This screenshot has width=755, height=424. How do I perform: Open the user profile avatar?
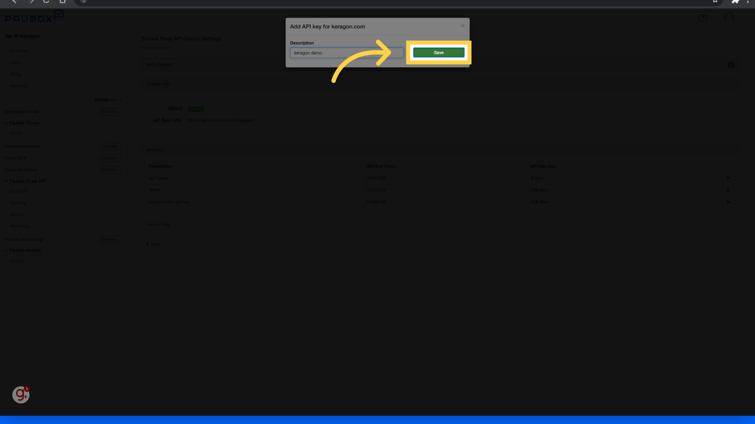[729, 18]
